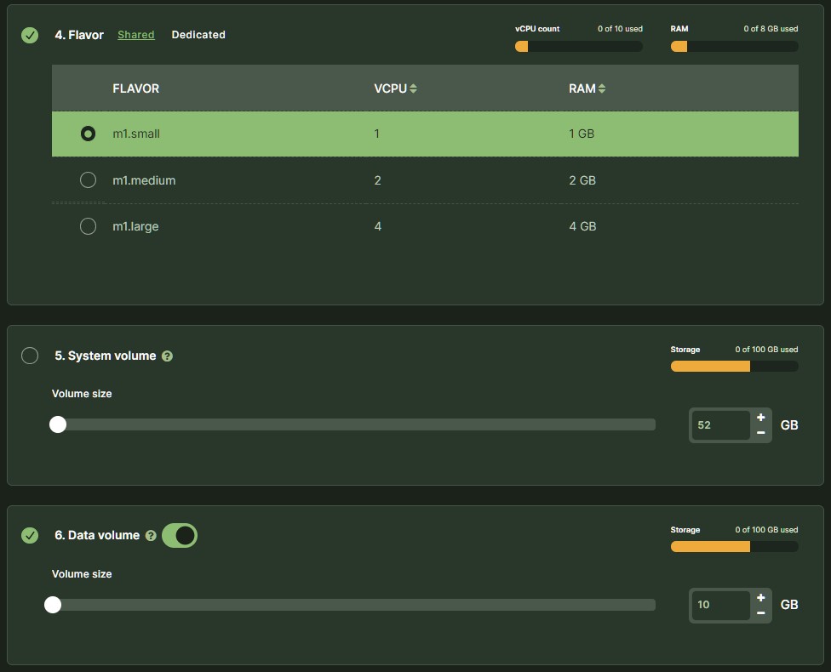Disable the Data volume toggle switch
Viewport: 831px width, 672px height.
point(179,535)
